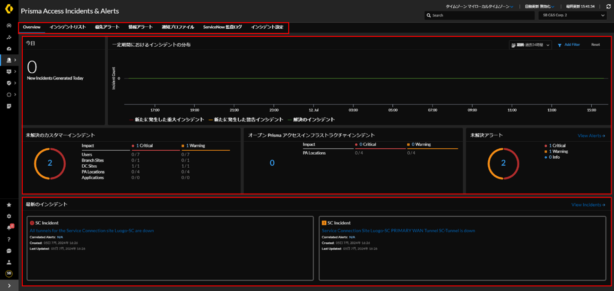614x291 pixels.
Task: Open the target-circle icon in the sidebar
Action: [9, 26]
